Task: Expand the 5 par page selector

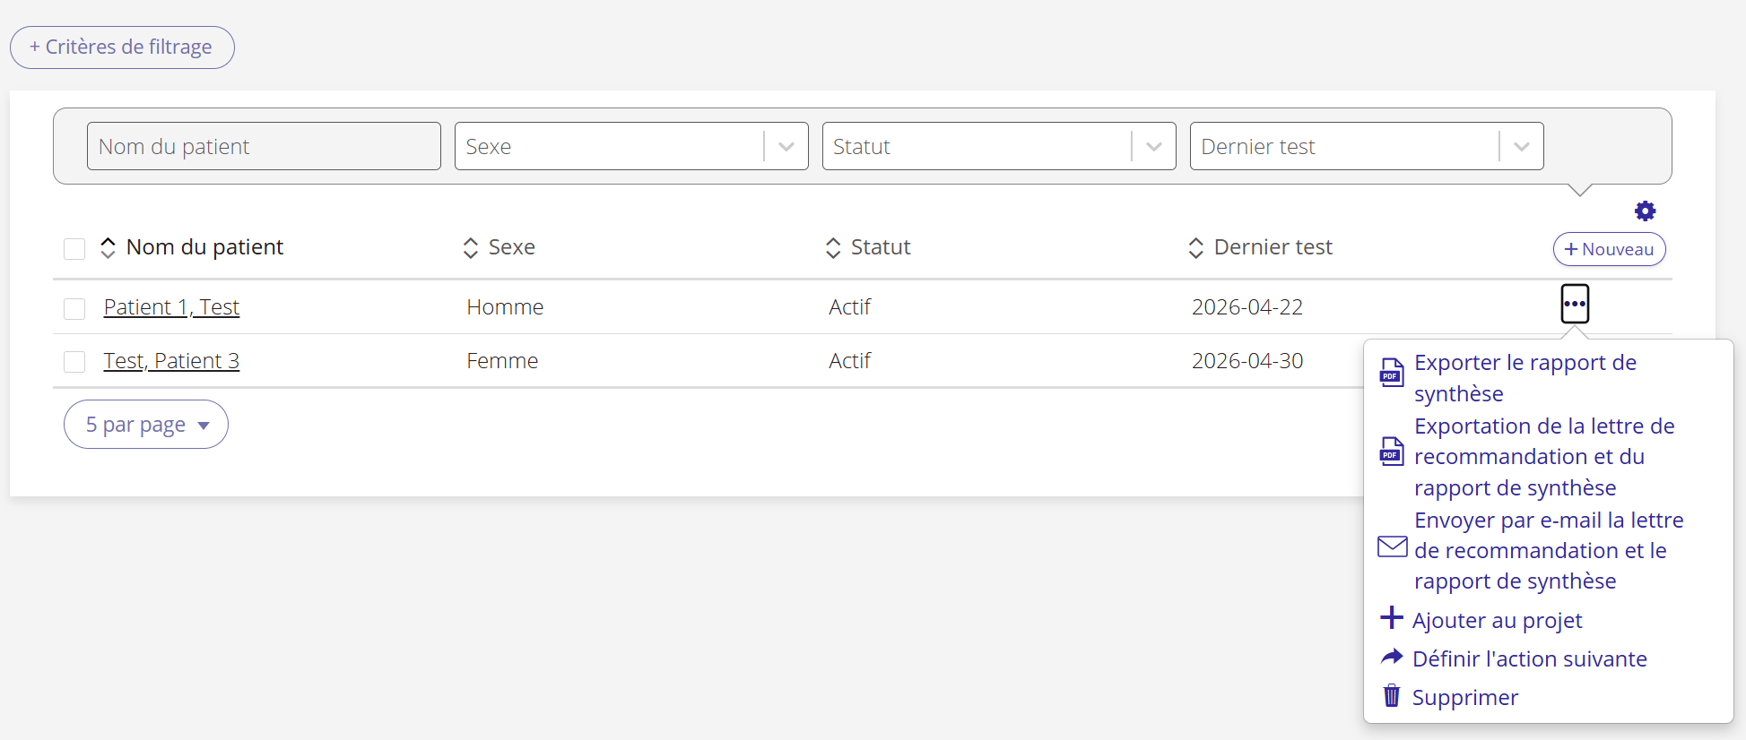Action: coord(146,424)
